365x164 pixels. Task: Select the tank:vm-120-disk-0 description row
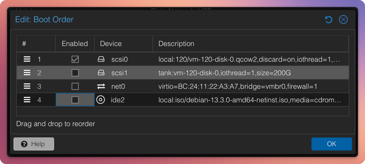(224, 73)
